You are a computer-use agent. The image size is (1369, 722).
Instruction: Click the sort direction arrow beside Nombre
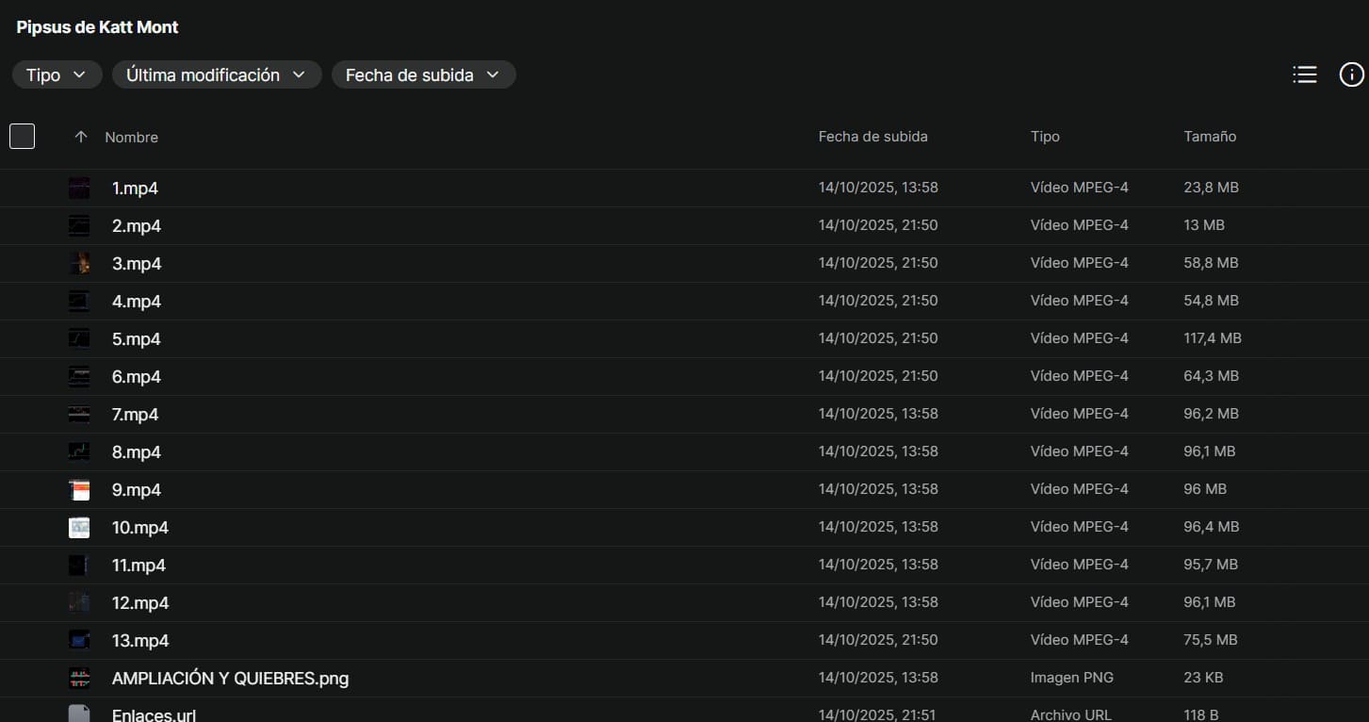81,137
